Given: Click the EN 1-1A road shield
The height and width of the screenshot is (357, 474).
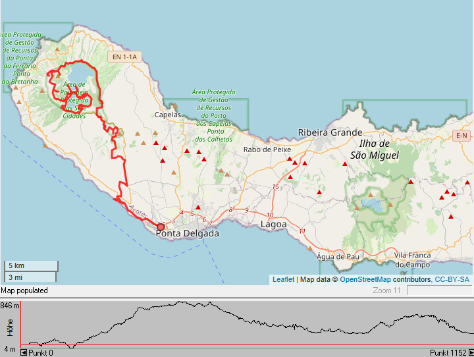Looking at the screenshot, I should point(124,57).
